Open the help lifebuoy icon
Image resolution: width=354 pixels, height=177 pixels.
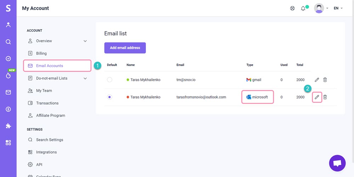pyautogui.click(x=292, y=8)
